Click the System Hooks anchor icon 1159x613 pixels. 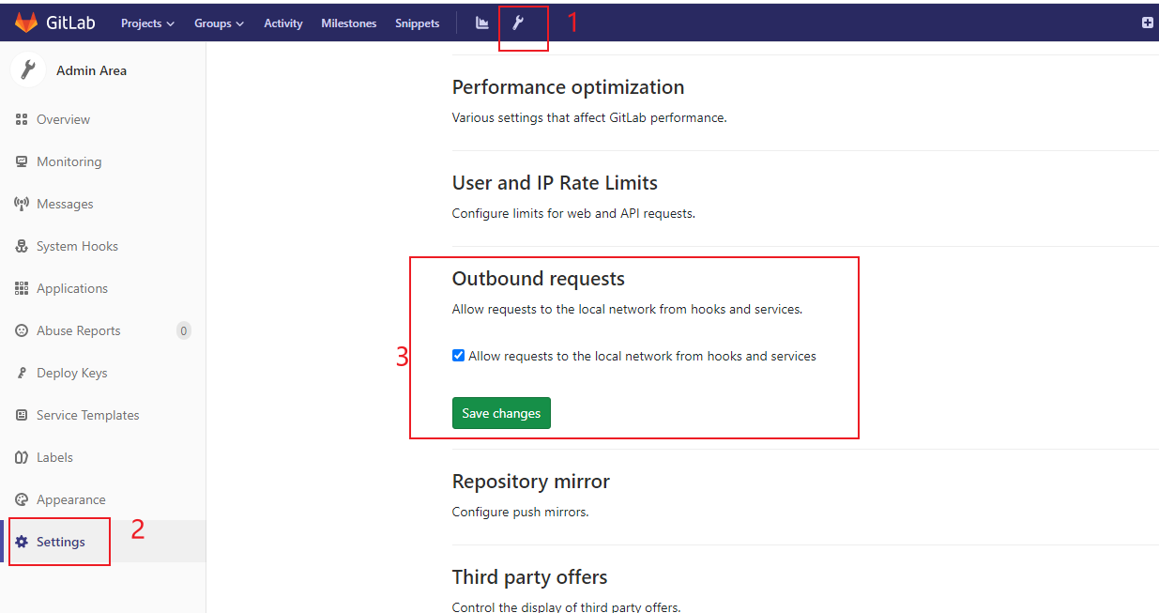click(22, 246)
